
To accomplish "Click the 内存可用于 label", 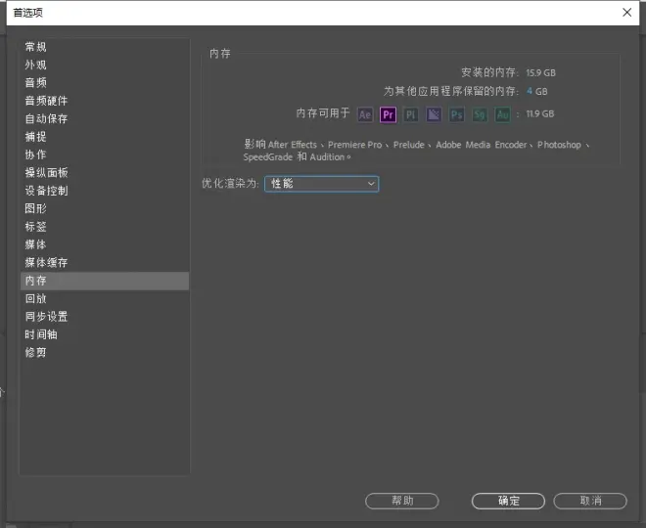I will 323,113.
